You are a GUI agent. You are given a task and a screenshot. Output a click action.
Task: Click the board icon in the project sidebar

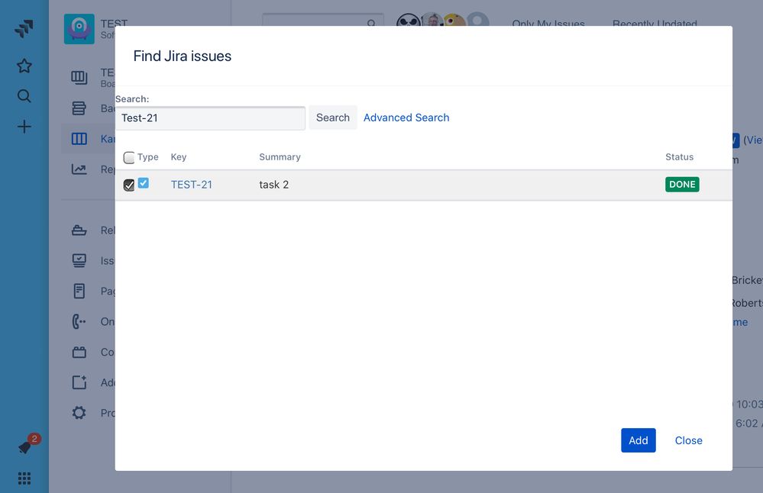tap(79, 77)
